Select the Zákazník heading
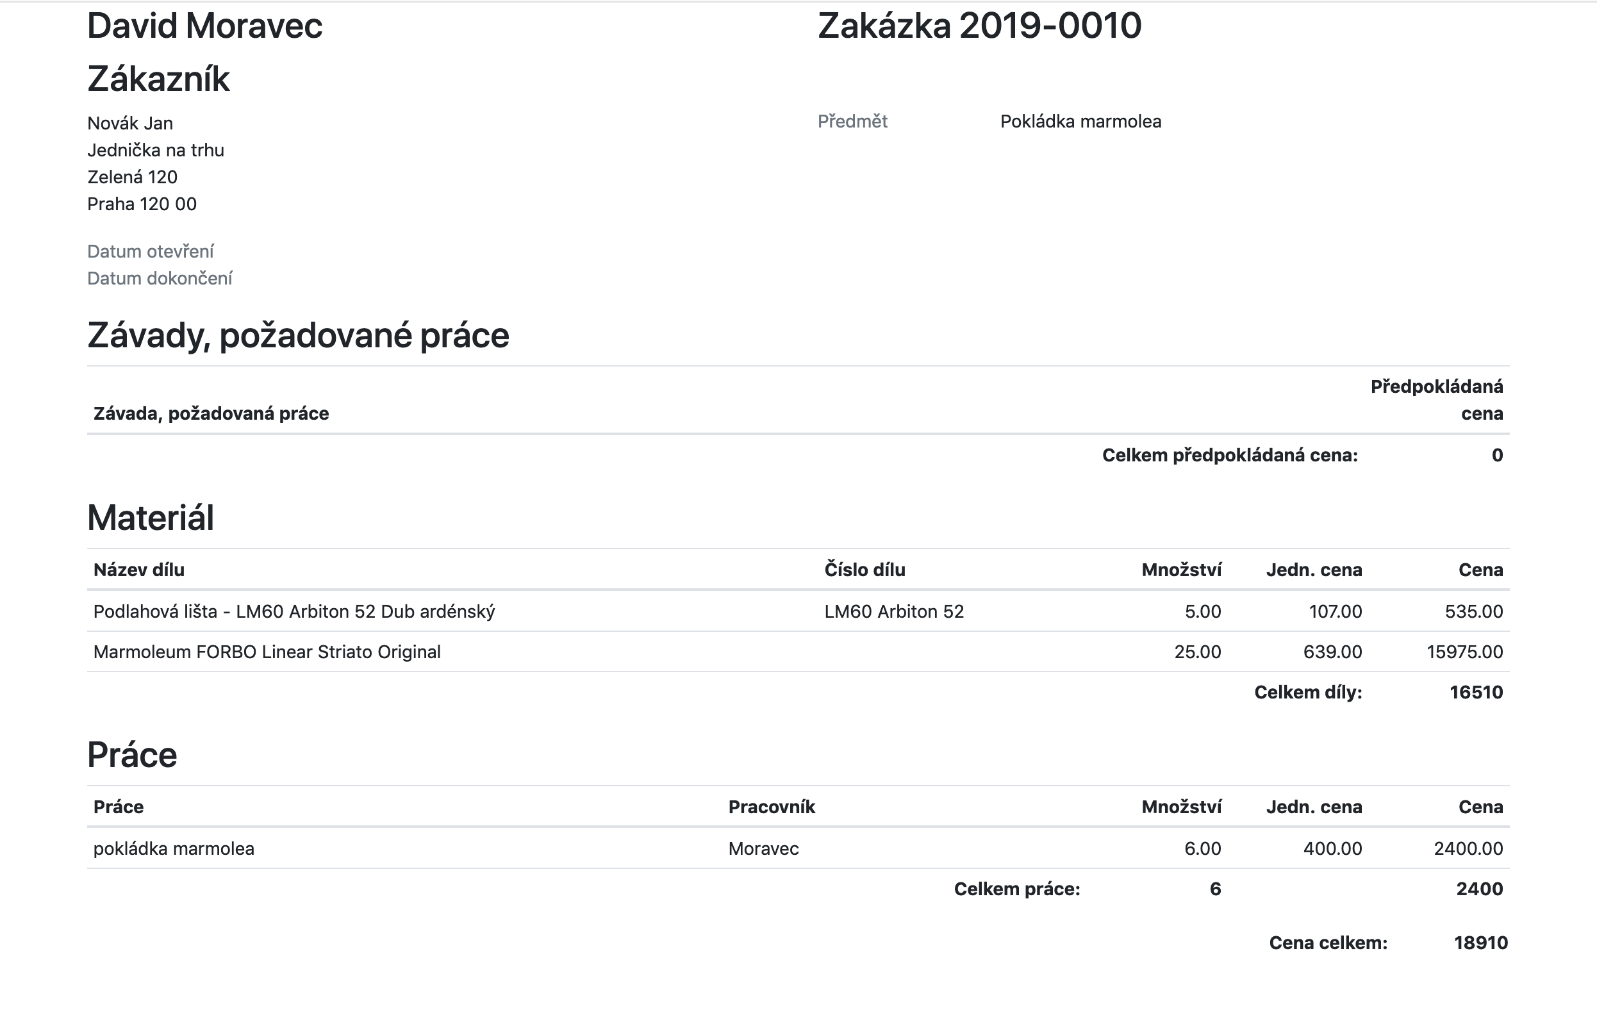 click(x=158, y=79)
